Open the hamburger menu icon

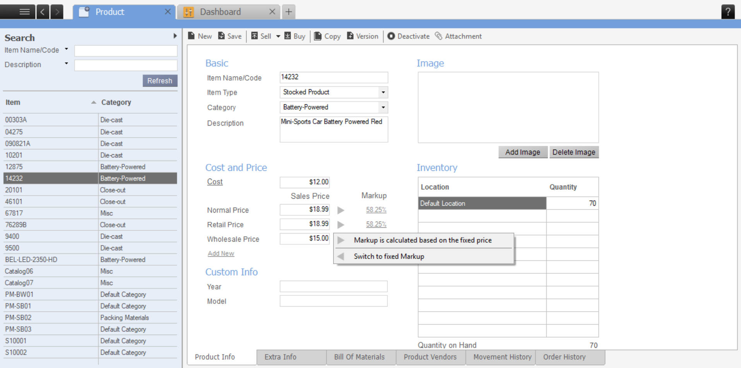pyautogui.click(x=24, y=12)
